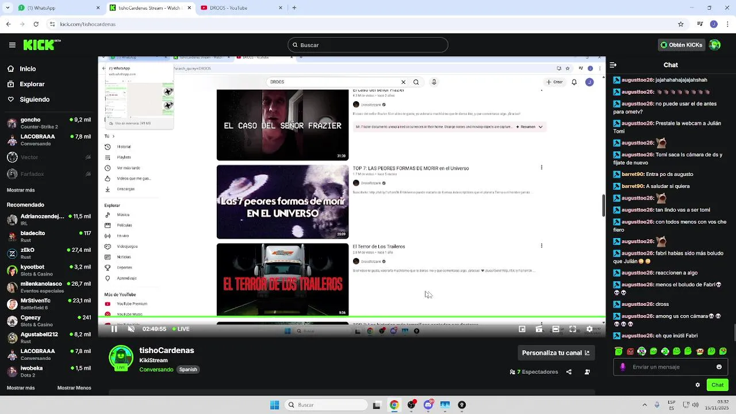This screenshot has width=736, height=414.
Task: Open player settings gear
Action: coord(589,329)
